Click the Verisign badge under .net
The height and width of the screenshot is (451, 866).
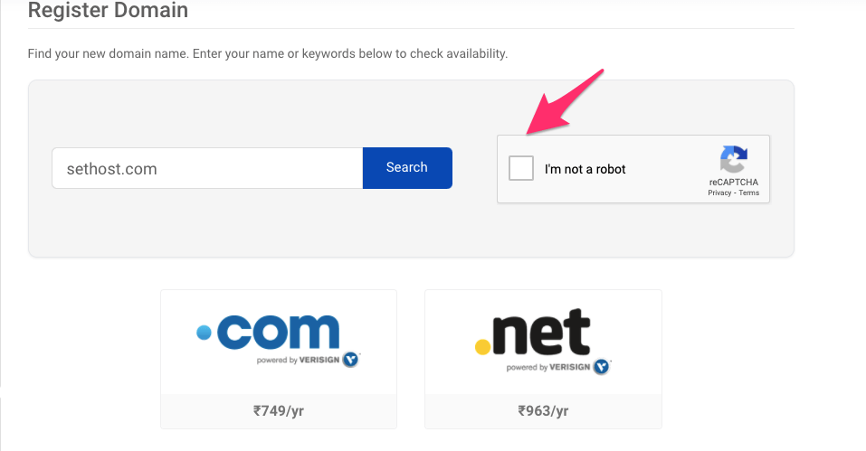point(602,366)
